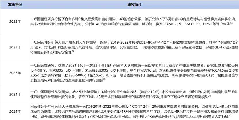The image size is (239, 120).
Task: Open superscript reference 26
Action: coord(231,23)
